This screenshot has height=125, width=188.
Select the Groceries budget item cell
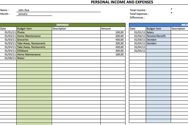pyautogui.click(x=34, y=40)
